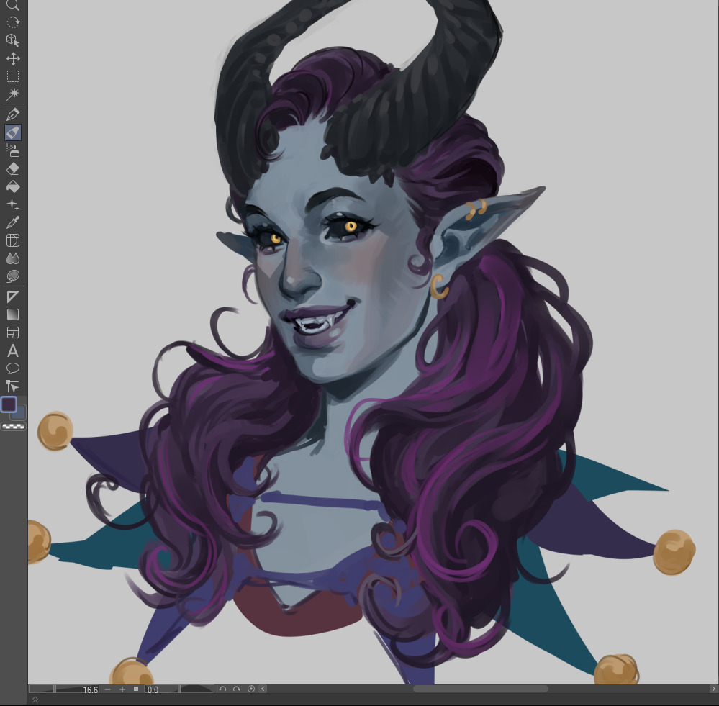Click the main foreground color swatch

coord(9,404)
